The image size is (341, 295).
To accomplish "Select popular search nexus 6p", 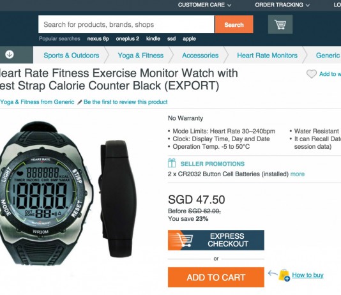I will point(98,39).
